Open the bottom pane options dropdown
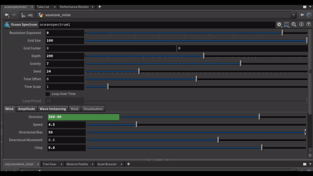Image resolution: width=313 pixels, height=176 pixels. click(x=305, y=164)
